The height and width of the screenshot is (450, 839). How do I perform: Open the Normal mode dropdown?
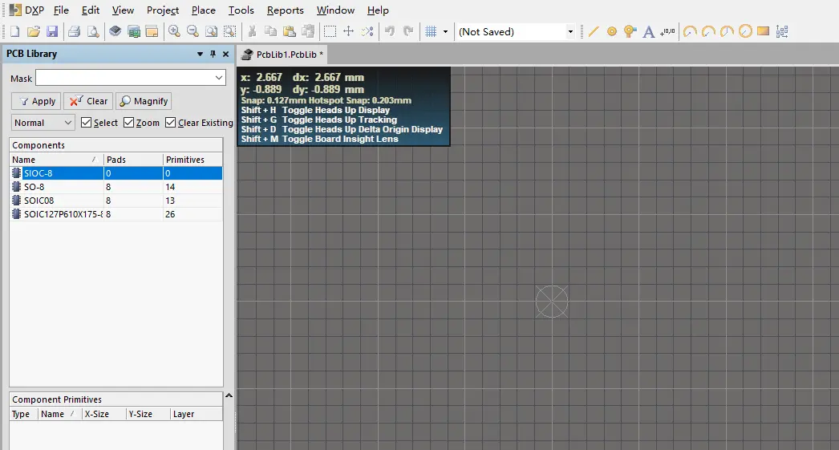(67, 123)
